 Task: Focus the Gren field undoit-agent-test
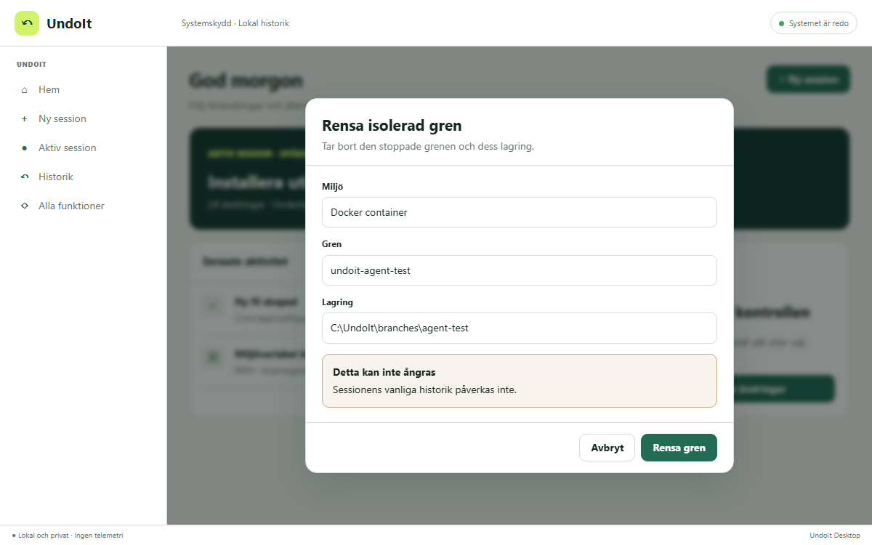click(520, 270)
